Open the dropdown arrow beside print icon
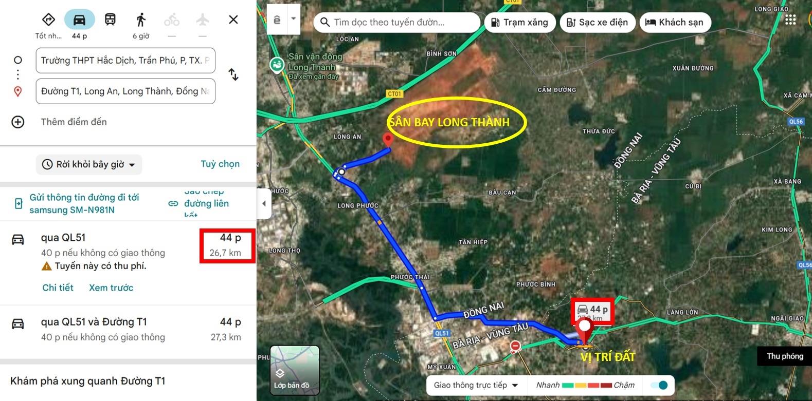 click(x=294, y=20)
